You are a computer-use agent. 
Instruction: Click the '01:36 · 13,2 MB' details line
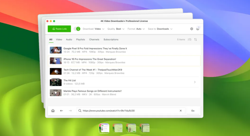click(x=94, y=73)
